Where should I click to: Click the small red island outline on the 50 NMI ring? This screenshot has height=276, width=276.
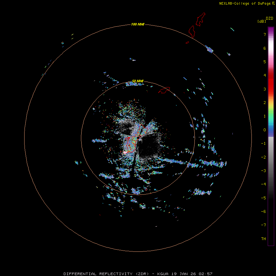click(x=164, y=90)
